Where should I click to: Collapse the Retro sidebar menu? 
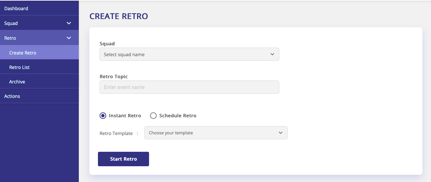pos(10,38)
